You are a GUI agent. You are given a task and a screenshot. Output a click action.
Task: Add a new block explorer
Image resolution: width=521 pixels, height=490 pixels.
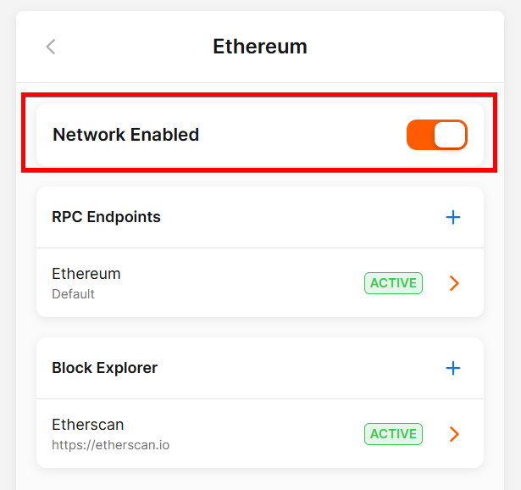click(453, 368)
